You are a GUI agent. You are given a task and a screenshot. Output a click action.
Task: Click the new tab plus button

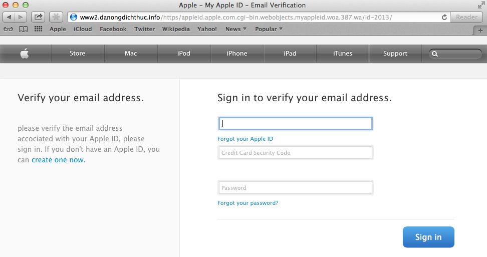[x=480, y=30]
